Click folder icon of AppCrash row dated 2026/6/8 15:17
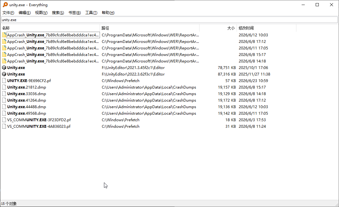The height and width of the screenshot is (207, 339). [4, 55]
